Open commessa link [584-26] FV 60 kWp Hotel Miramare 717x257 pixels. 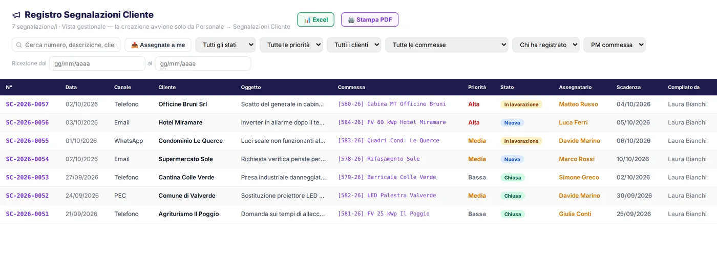click(392, 122)
